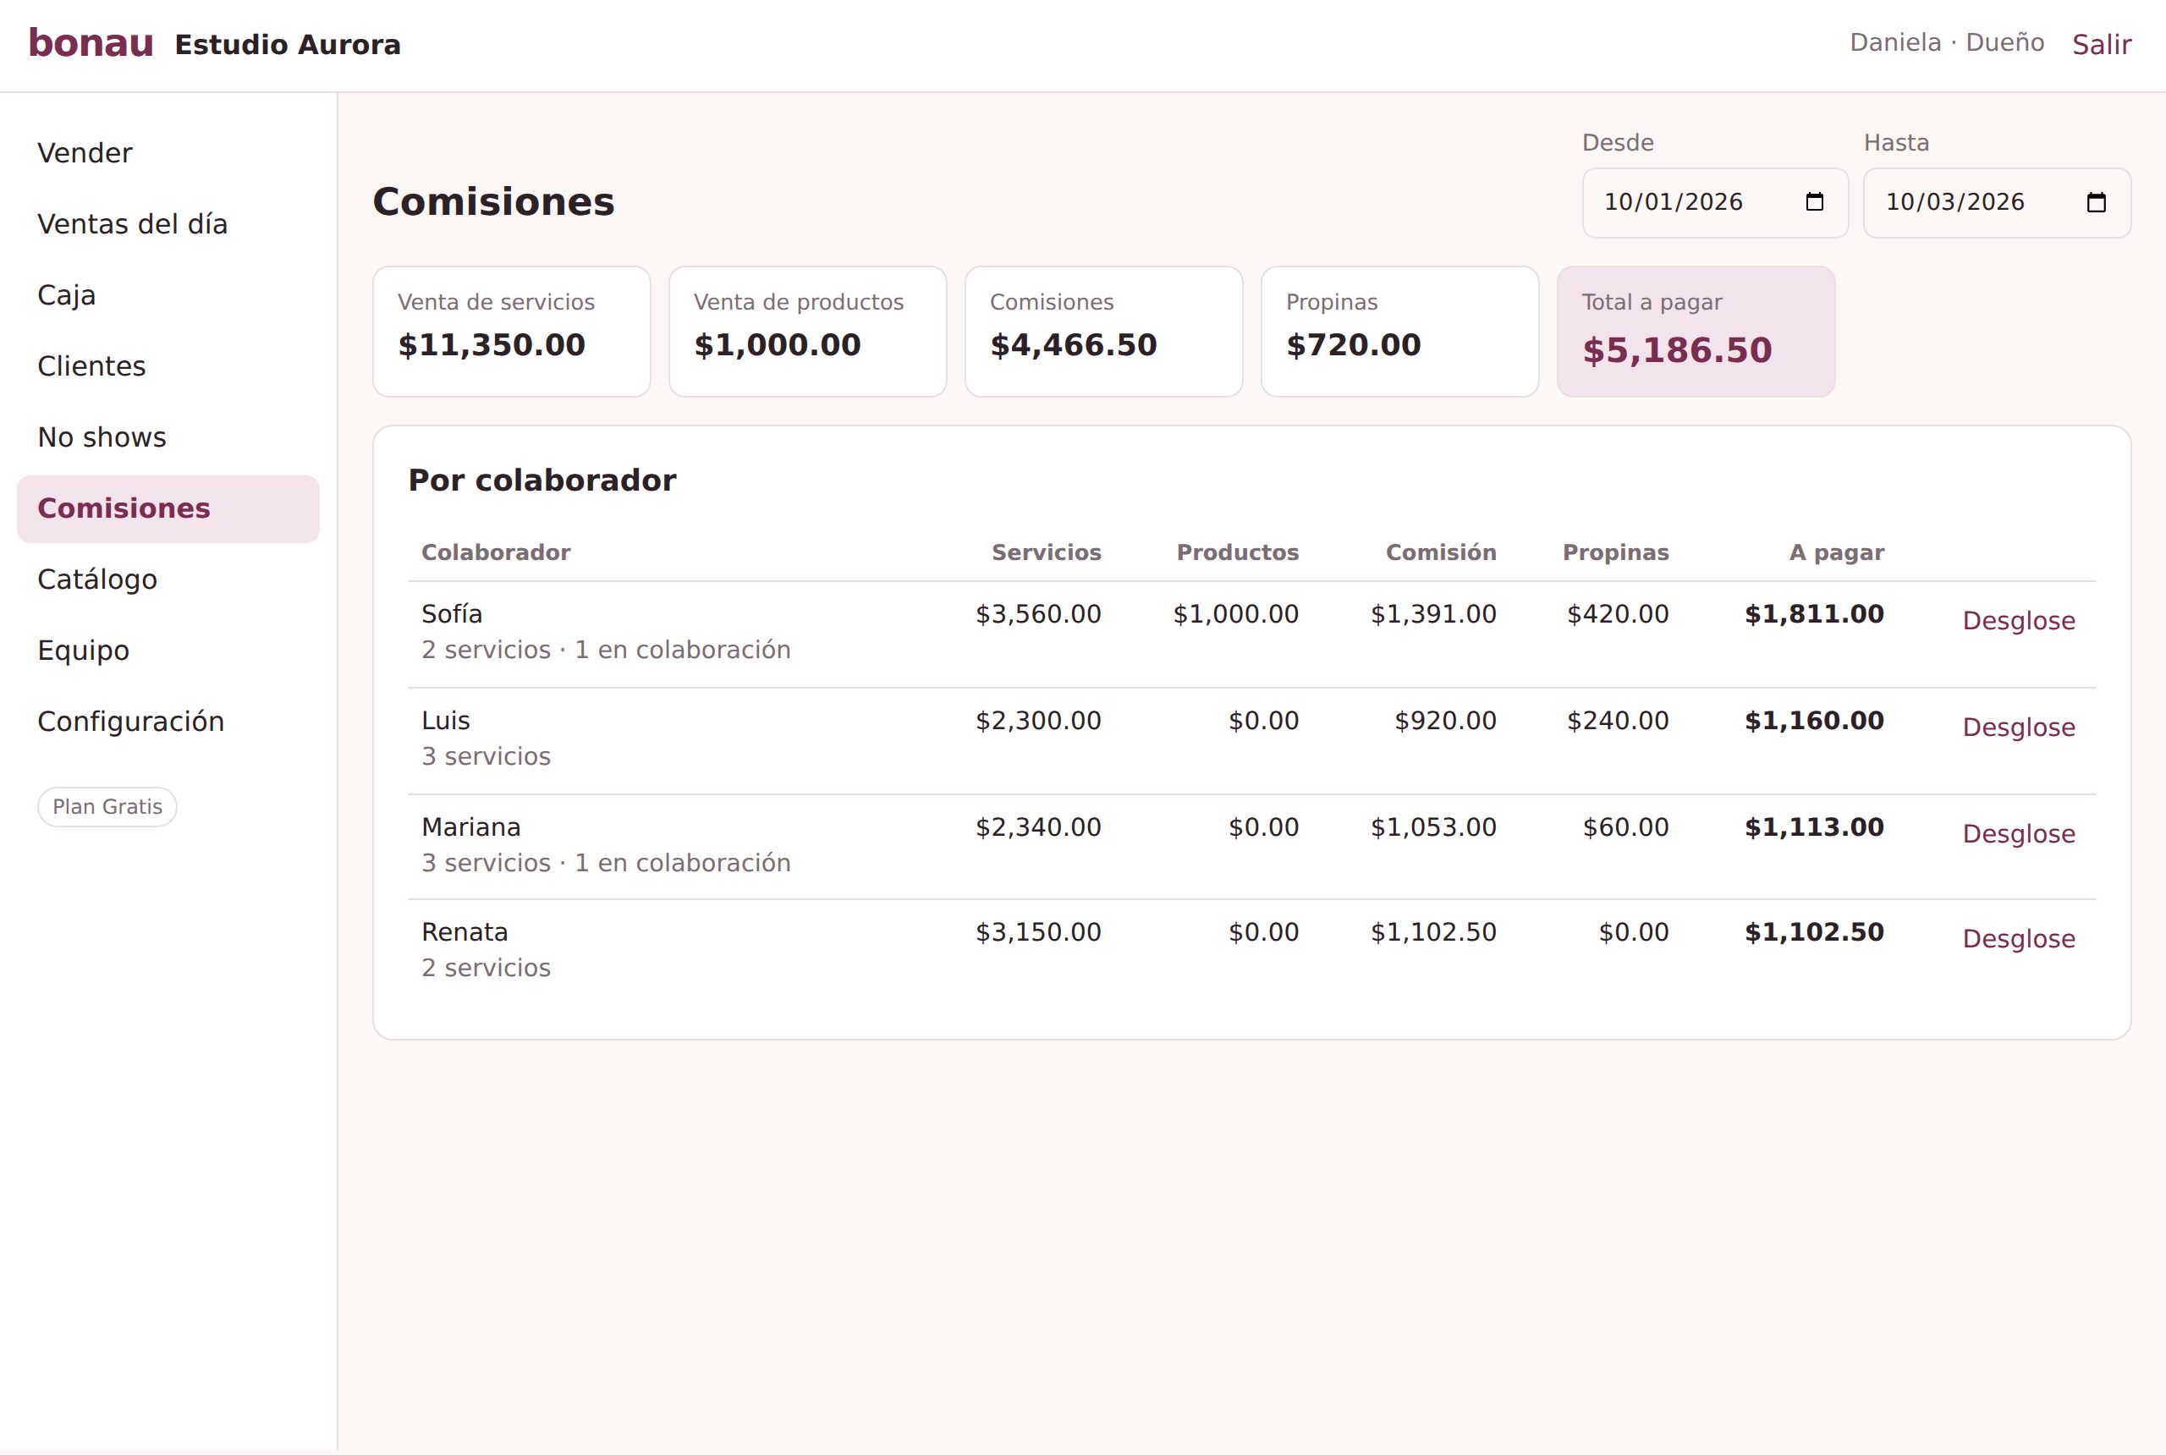This screenshot has height=1455, width=2166.
Task: Click Luis's propinas $240.00
Action: click(1618, 721)
